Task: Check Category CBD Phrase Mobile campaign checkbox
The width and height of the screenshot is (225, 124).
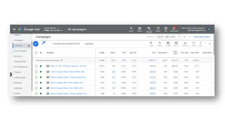Action: tap(36, 83)
